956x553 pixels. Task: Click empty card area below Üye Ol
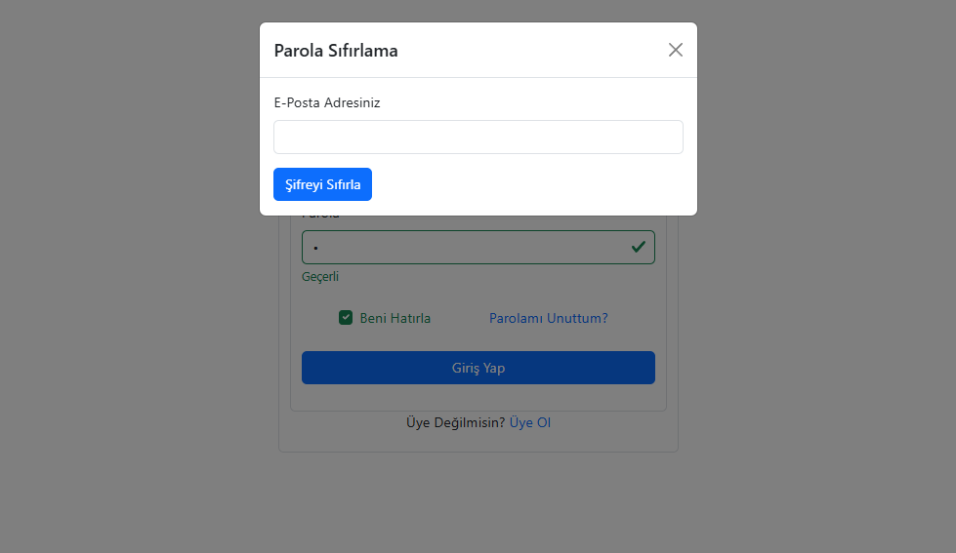click(x=478, y=442)
